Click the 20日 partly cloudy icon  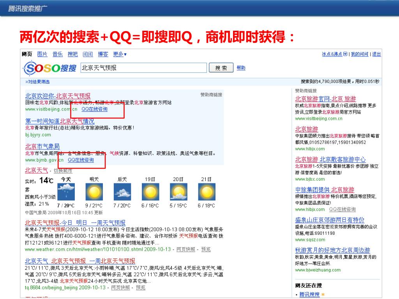pos(178,192)
